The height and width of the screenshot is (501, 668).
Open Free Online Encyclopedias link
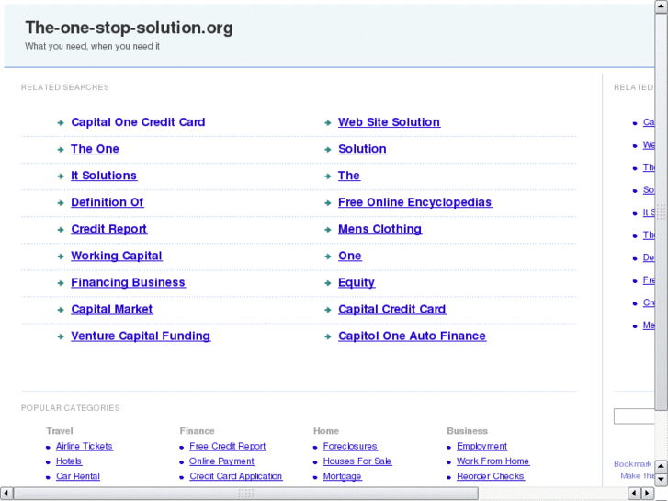[415, 202]
